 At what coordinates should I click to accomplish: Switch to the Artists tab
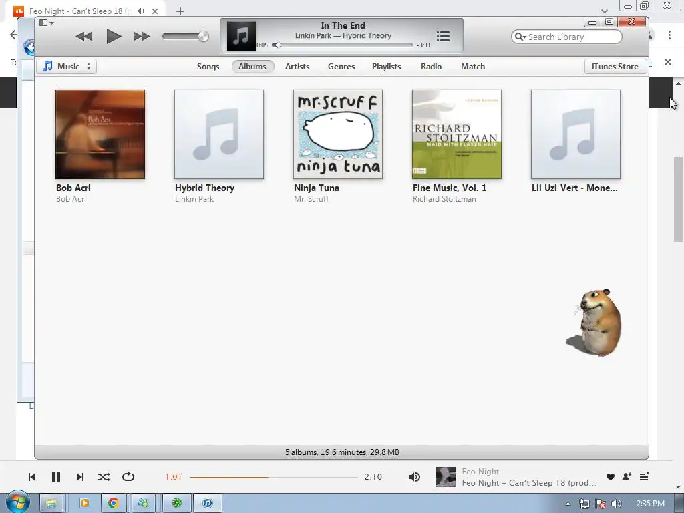click(297, 67)
